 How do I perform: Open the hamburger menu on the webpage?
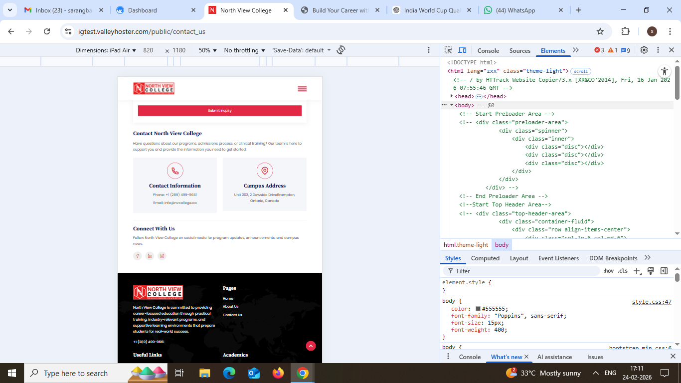302,89
